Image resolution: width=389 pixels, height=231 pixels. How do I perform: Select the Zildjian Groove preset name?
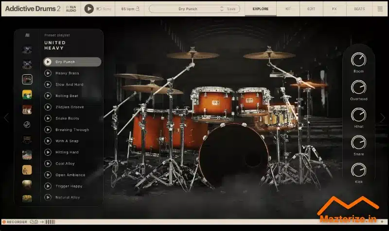tap(70, 107)
